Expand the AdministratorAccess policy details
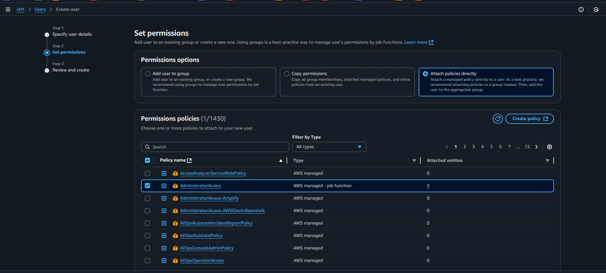Viewport: 606px width, 273px height. pyautogui.click(x=164, y=186)
